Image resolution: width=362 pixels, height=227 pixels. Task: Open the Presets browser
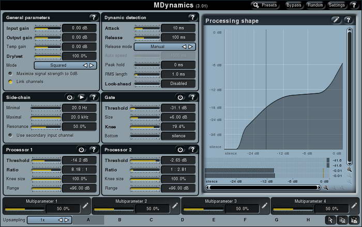[265, 5]
